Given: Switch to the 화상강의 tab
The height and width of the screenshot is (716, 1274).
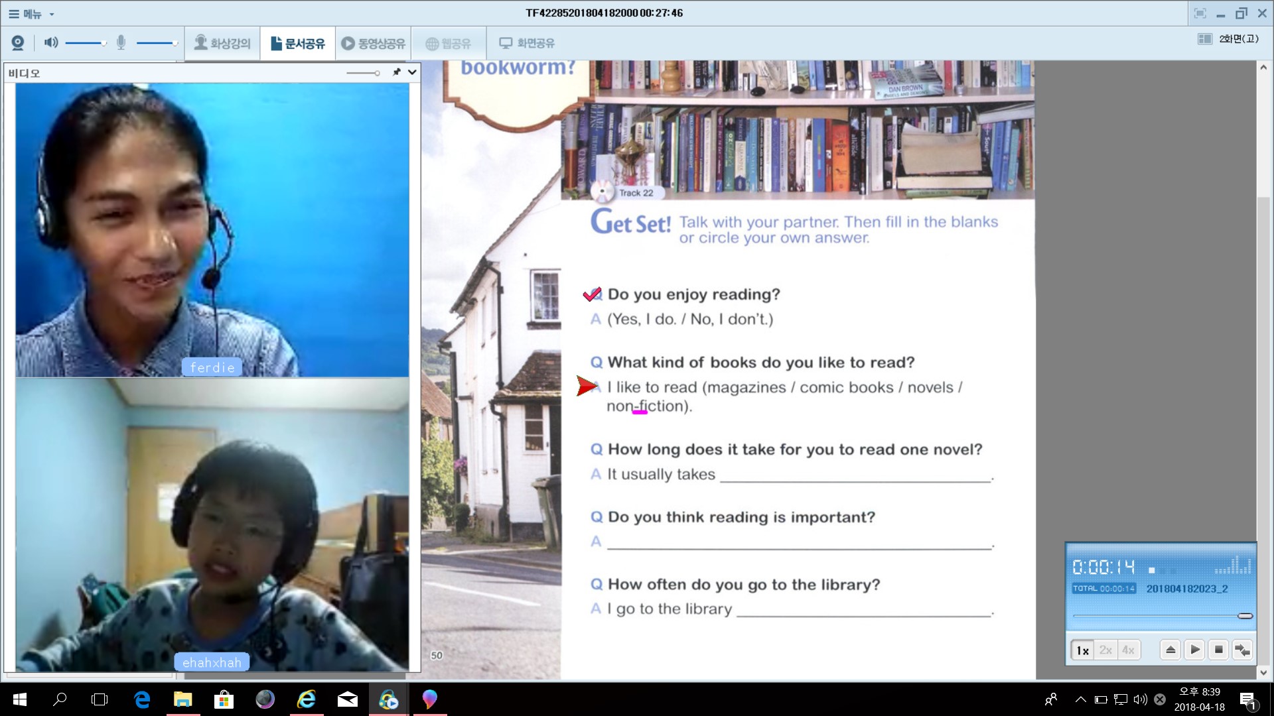Looking at the screenshot, I should [x=222, y=44].
